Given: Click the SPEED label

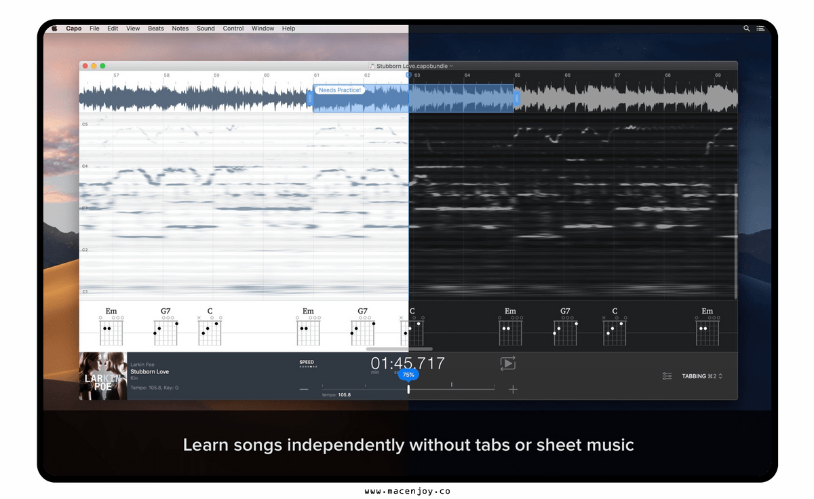Looking at the screenshot, I should 307,363.
